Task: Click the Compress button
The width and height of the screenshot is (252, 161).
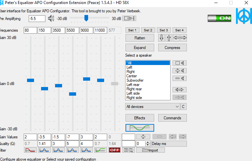Action: pos(172,48)
